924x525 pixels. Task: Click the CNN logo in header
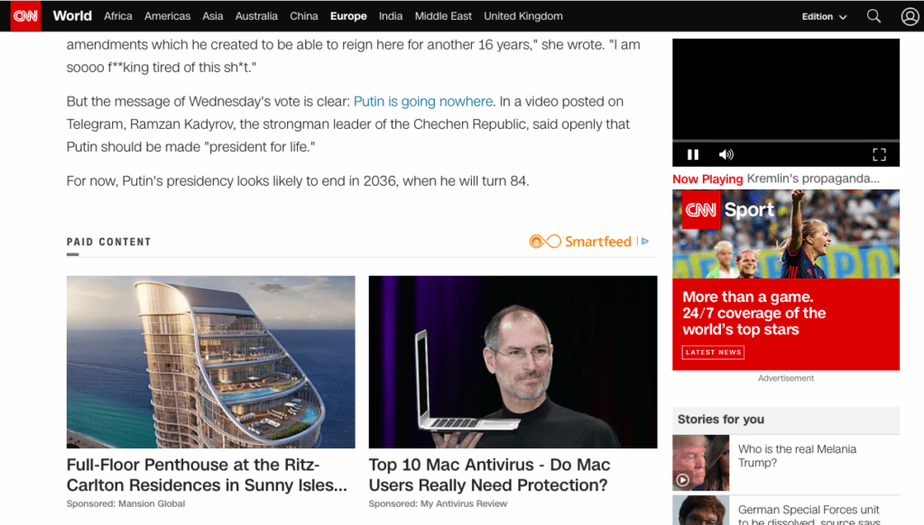click(x=25, y=16)
